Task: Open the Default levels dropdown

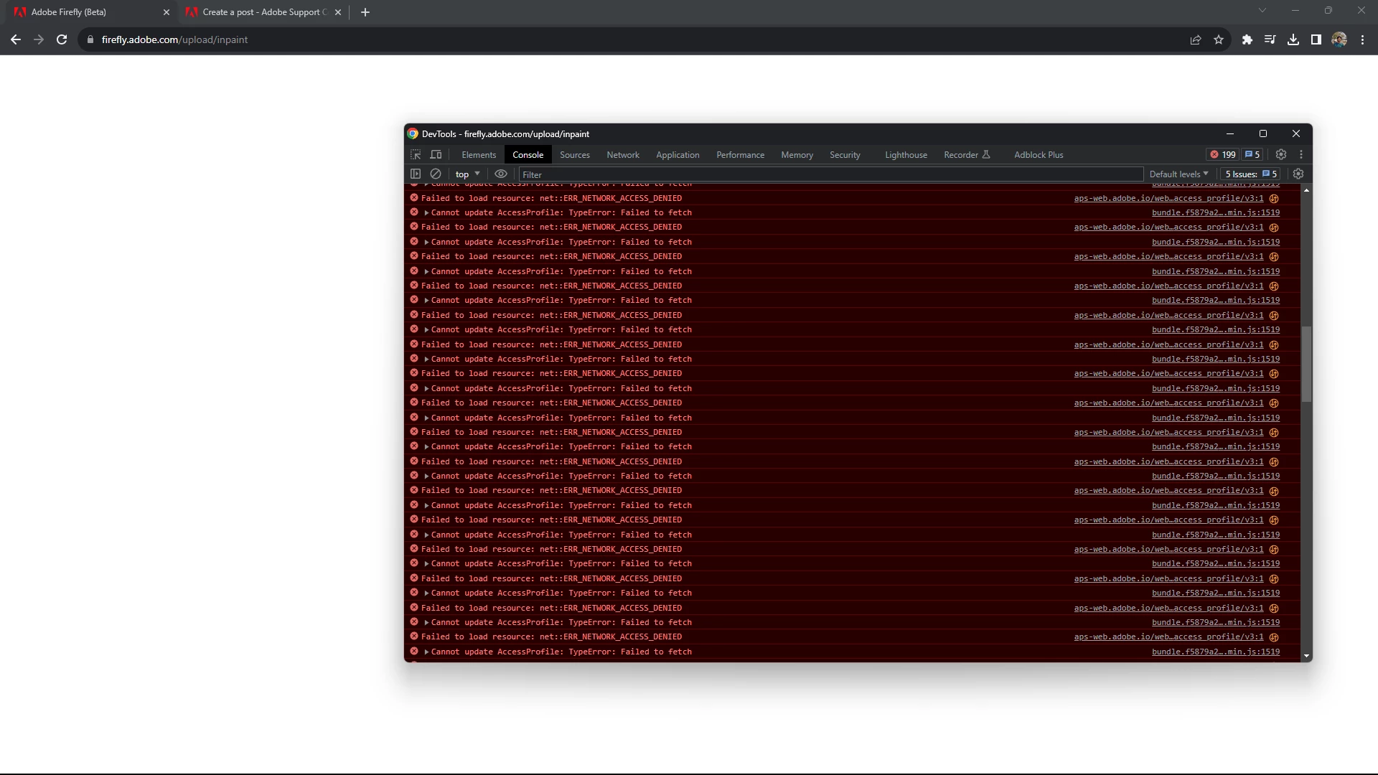Action: click(1178, 174)
